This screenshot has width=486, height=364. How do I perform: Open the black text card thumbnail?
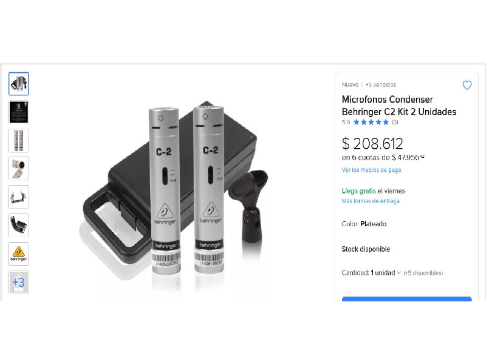19,112
